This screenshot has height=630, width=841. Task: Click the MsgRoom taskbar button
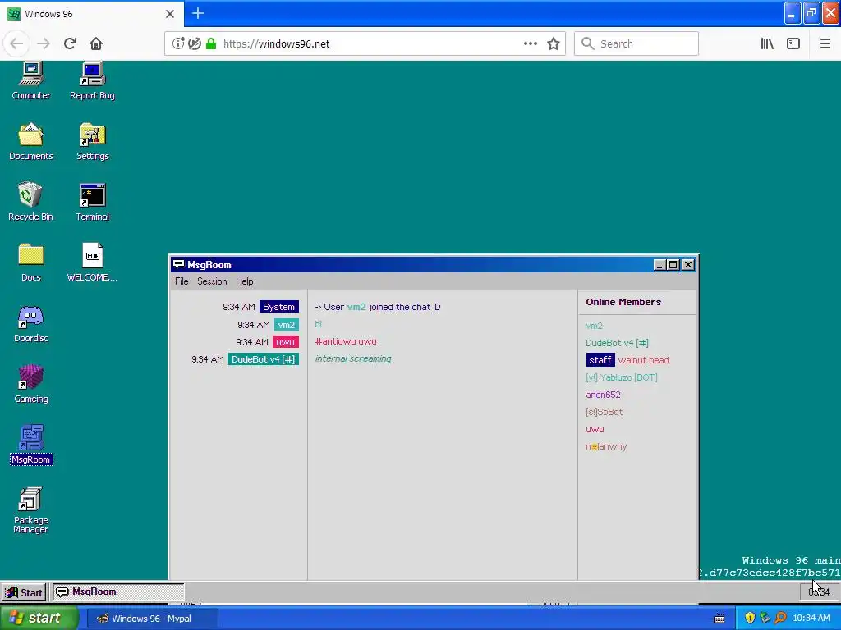(118, 592)
